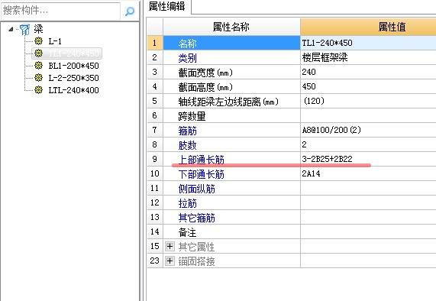The image size is (436, 301).
Task: Click the 其它箍筋 property name
Action: click(196, 218)
